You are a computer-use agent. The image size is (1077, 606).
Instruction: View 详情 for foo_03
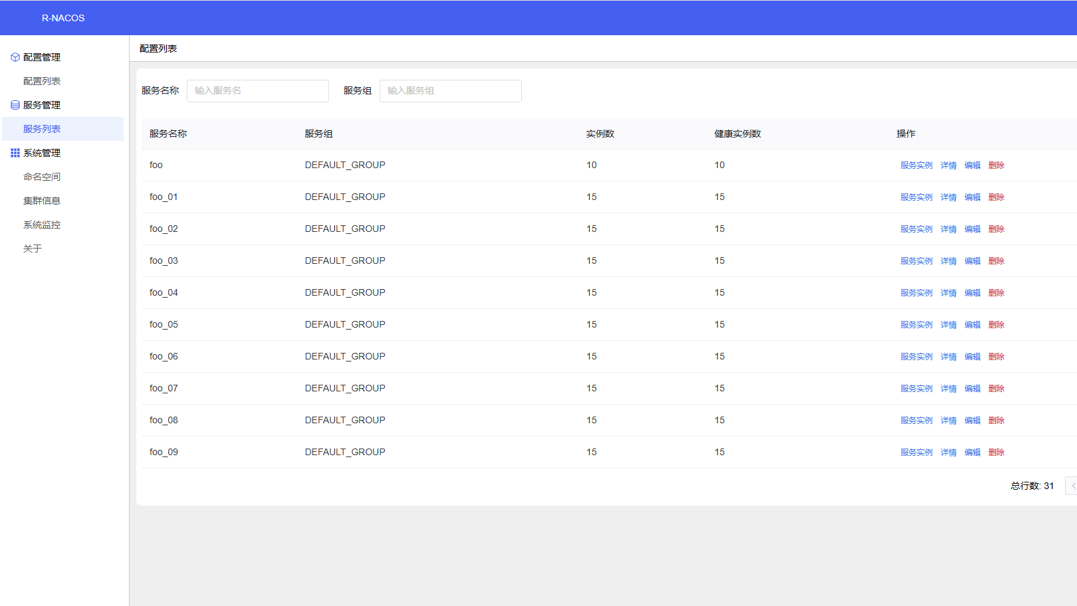tap(949, 261)
